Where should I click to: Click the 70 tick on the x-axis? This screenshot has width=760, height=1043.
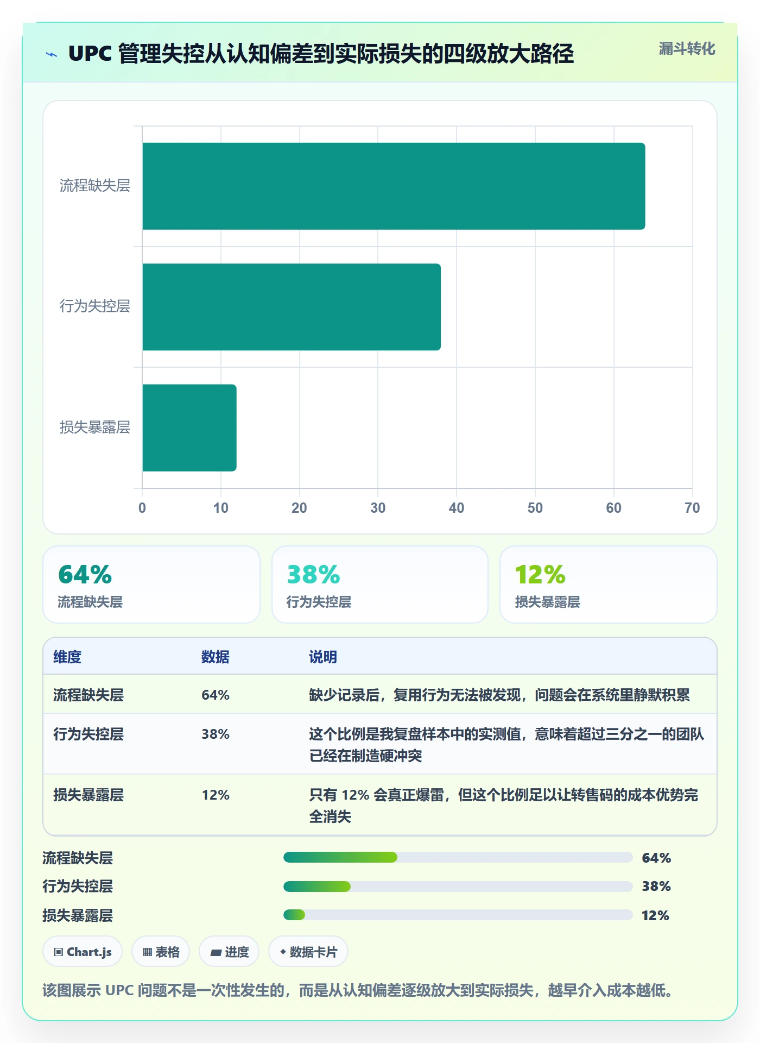click(x=692, y=508)
